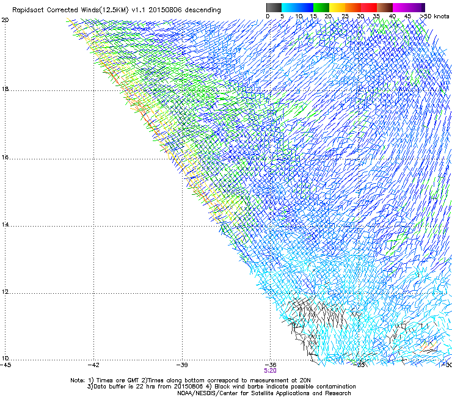
Task: Click the 'Data buffer is 22 hrs' note line
Action: pyautogui.click(x=221, y=387)
